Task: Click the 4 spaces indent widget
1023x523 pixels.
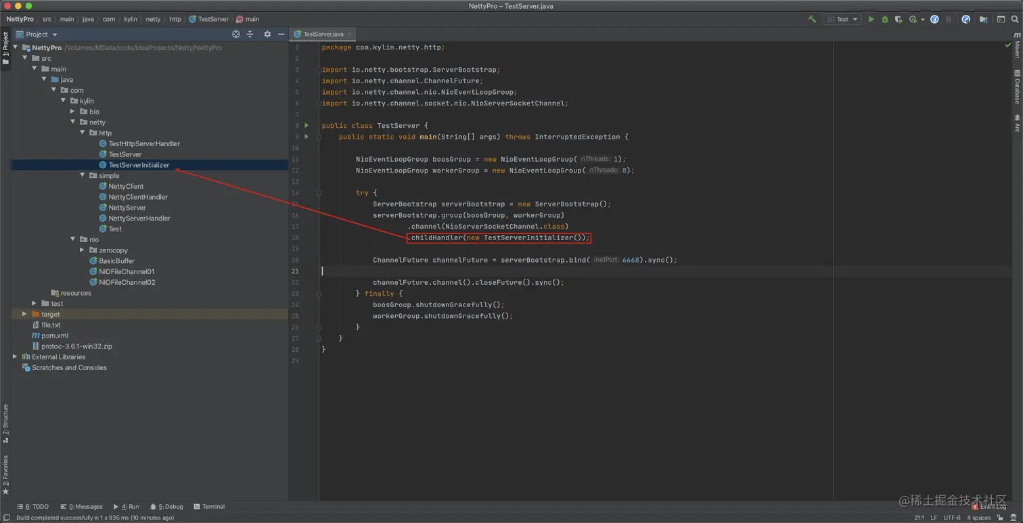Action: pyautogui.click(x=978, y=518)
